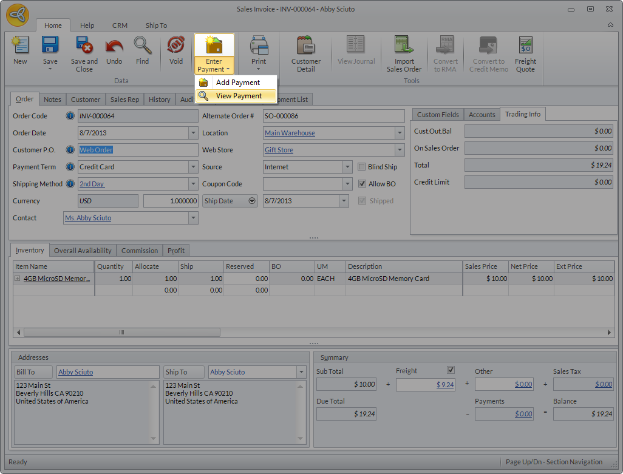
Task: Switch to the Overall Availability tab
Action: point(83,251)
